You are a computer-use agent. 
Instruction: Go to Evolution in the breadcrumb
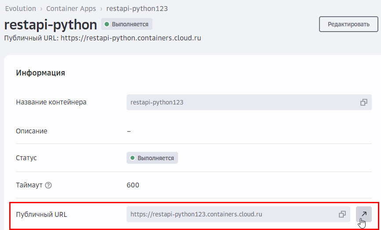point(20,8)
